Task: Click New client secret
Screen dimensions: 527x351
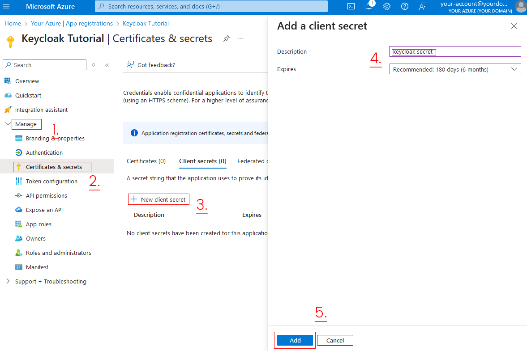Action: (159, 199)
